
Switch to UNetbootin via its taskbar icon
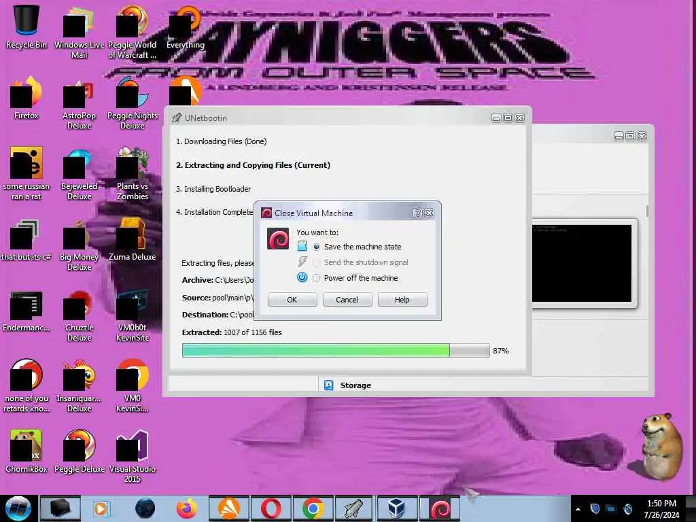point(353,508)
